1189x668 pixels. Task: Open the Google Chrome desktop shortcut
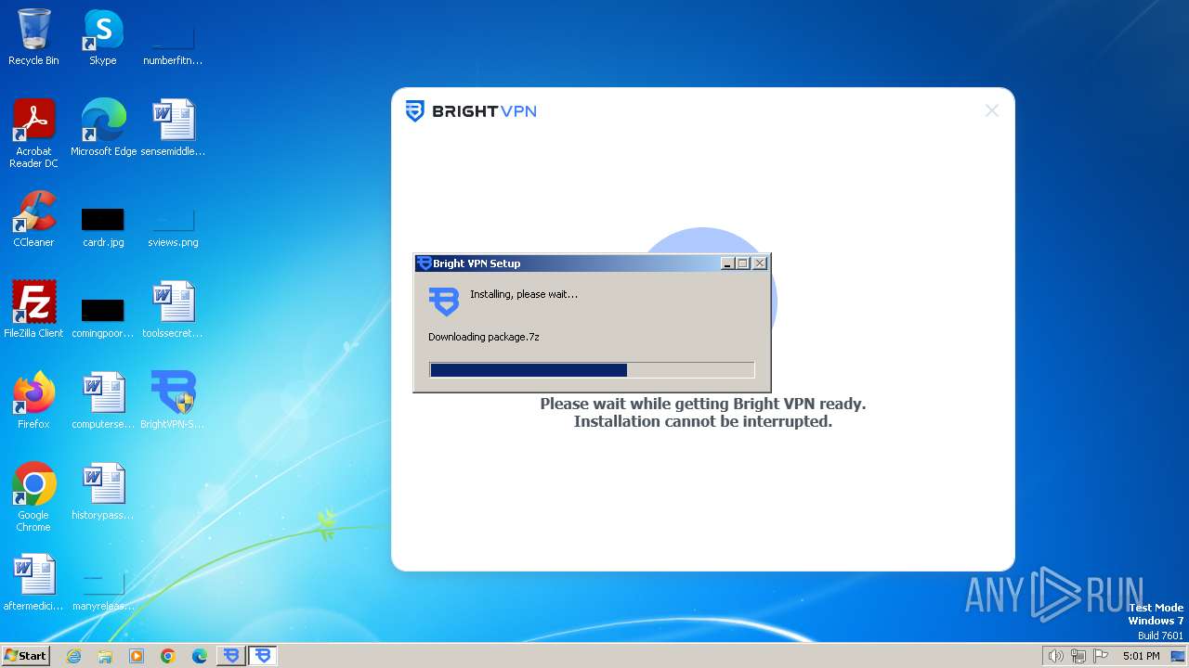point(33,497)
